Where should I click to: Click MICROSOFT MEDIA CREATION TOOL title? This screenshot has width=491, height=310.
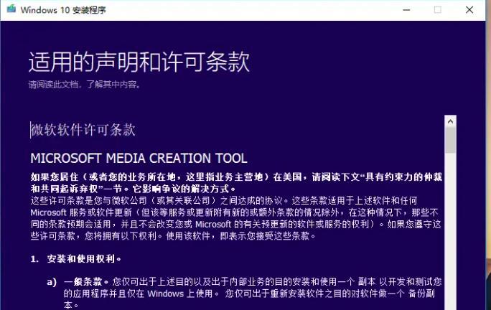coord(139,158)
